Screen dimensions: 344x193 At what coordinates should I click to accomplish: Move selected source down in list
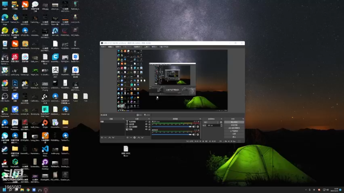[x=142, y=137]
